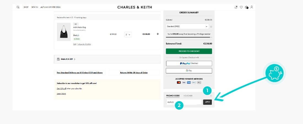303x124 pixels.
Task: Open the Standard (FREE) shipping dropdown
Action: (x=187, y=26)
